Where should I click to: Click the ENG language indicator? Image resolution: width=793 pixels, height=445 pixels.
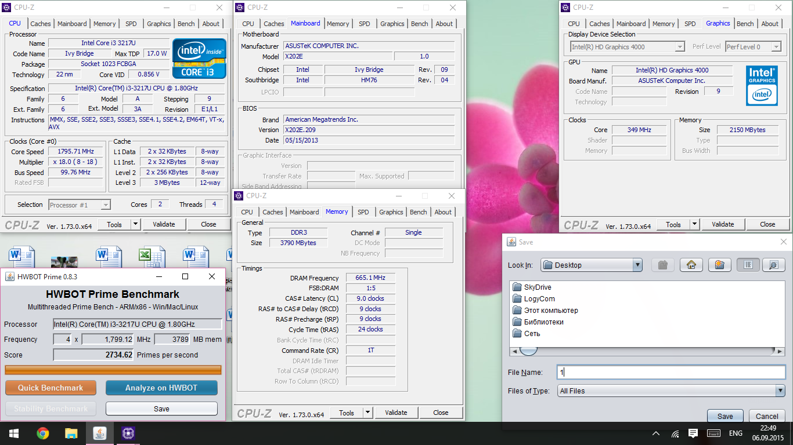pos(736,433)
